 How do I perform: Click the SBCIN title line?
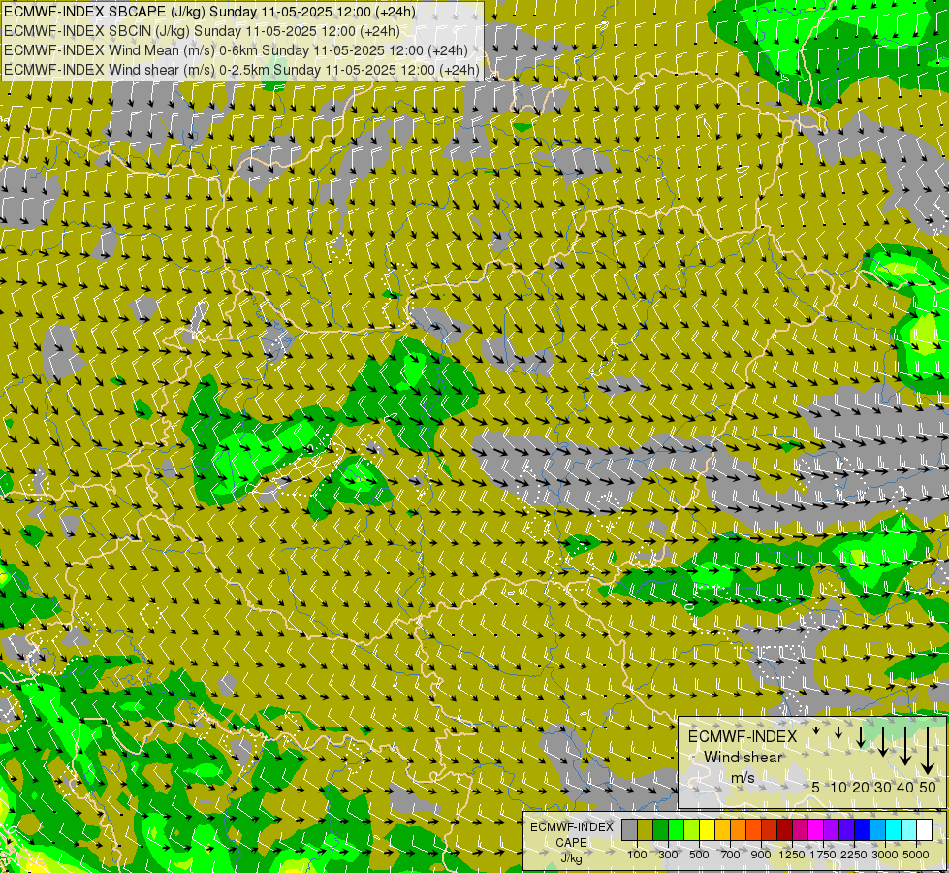pyautogui.click(x=202, y=31)
